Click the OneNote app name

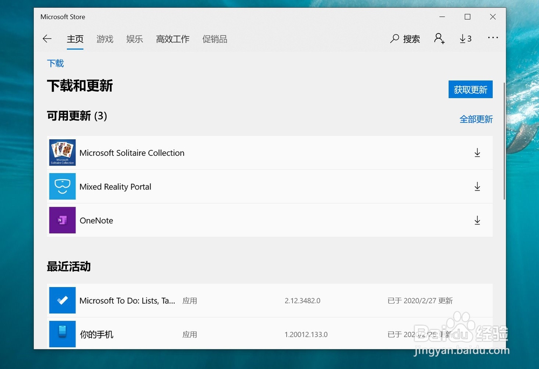tap(96, 221)
